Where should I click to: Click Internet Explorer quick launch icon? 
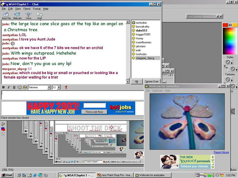click(x=35, y=175)
